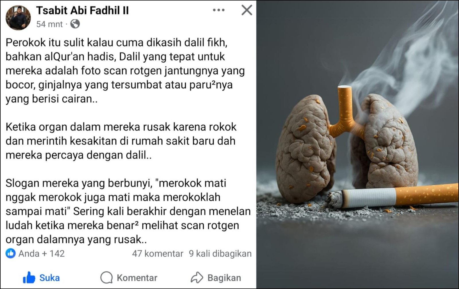Click the thumbs-up icon beside Suka
The height and width of the screenshot is (289, 459).
(29, 278)
